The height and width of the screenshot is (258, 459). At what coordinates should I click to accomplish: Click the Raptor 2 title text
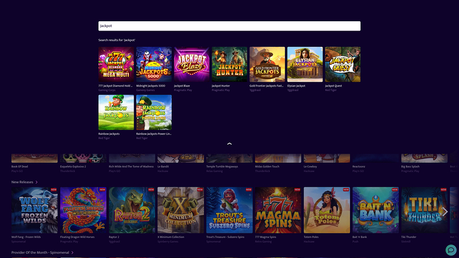(114, 237)
